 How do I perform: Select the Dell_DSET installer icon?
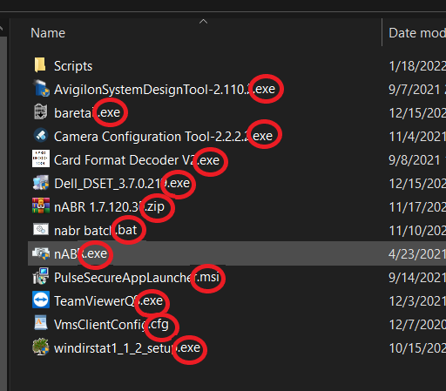click(x=41, y=183)
